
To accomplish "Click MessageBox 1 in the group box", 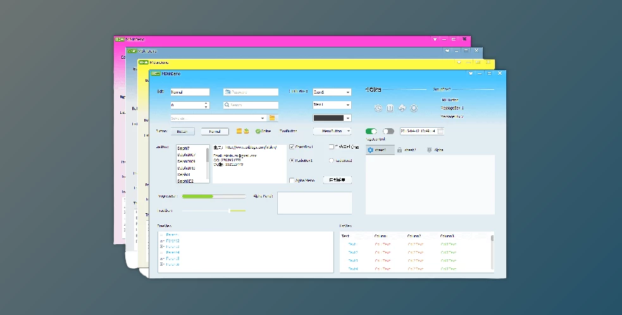I will coord(452,108).
